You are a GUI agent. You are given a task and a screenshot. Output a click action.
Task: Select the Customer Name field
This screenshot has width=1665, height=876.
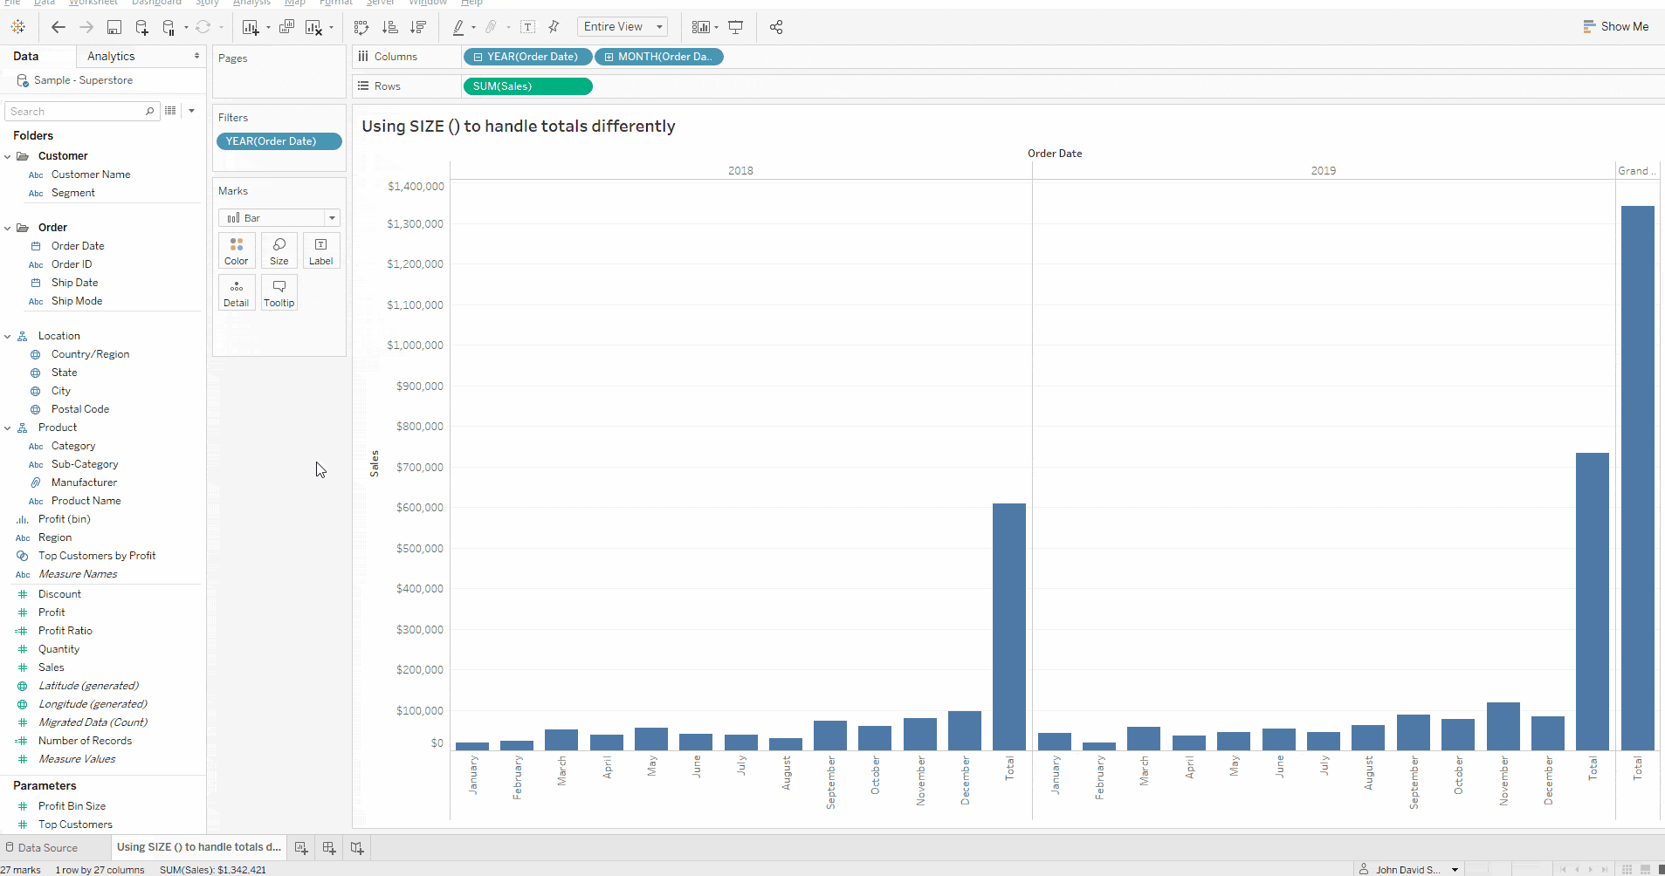91,175
